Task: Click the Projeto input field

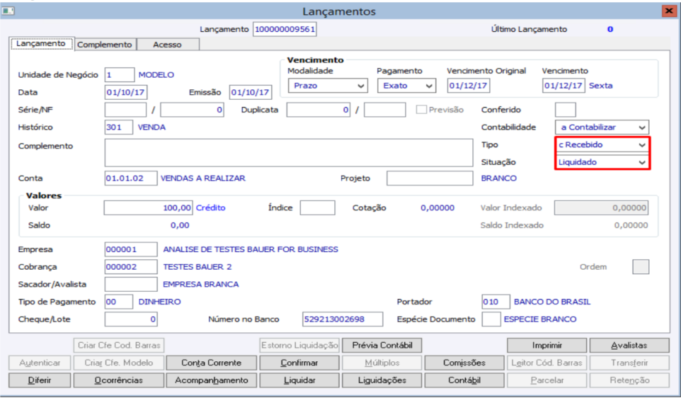Action: click(430, 178)
